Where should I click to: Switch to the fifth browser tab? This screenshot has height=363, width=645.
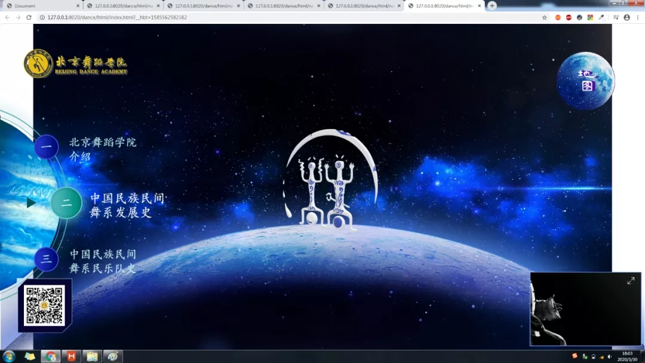coord(364,6)
